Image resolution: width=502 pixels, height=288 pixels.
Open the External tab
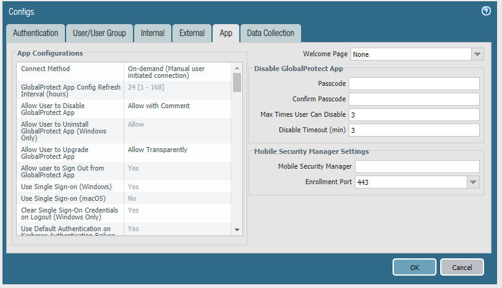pyautogui.click(x=192, y=33)
